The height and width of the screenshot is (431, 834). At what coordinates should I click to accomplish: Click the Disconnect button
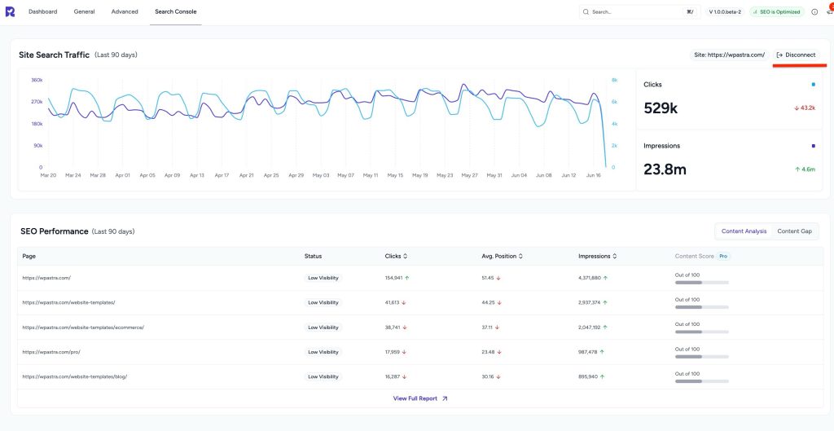tap(797, 55)
